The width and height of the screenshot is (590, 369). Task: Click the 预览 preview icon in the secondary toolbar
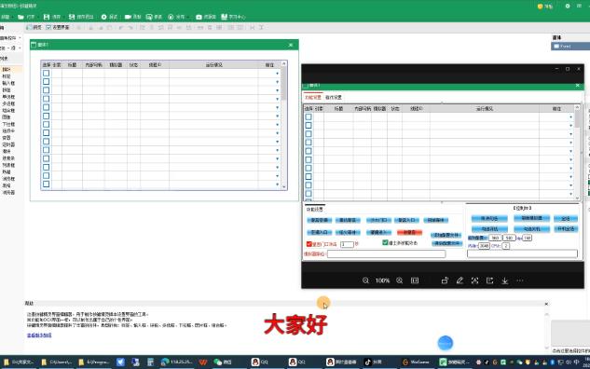29,27
